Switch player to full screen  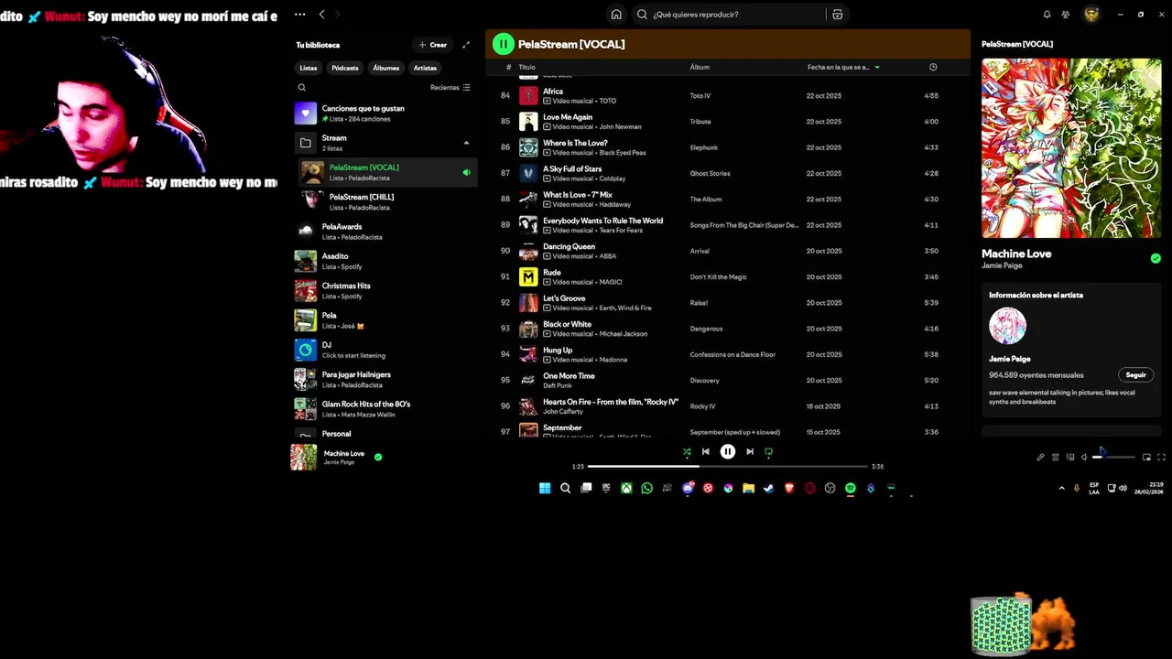click(x=1161, y=457)
